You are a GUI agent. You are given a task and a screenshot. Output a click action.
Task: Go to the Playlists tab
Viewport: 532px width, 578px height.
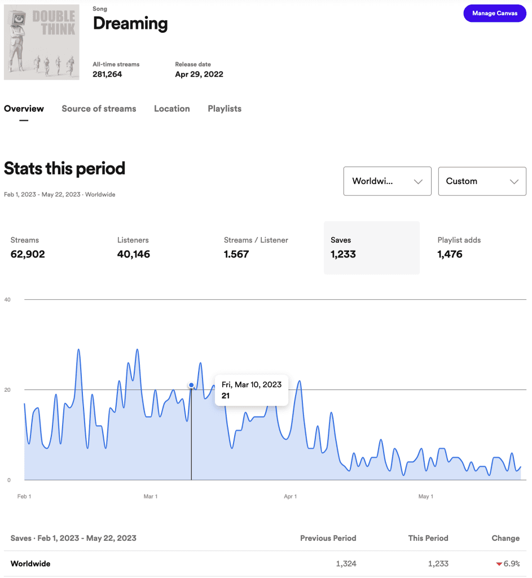click(x=225, y=109)
